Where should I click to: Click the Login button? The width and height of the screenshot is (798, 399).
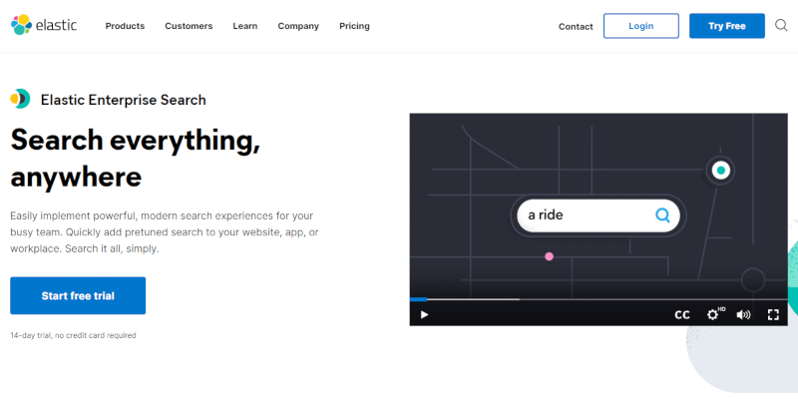pyautogui.click(x=640, y=26)
